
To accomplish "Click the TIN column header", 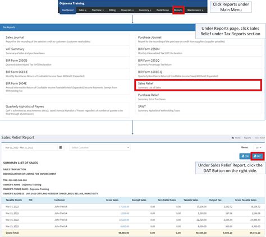I will 30,200.
